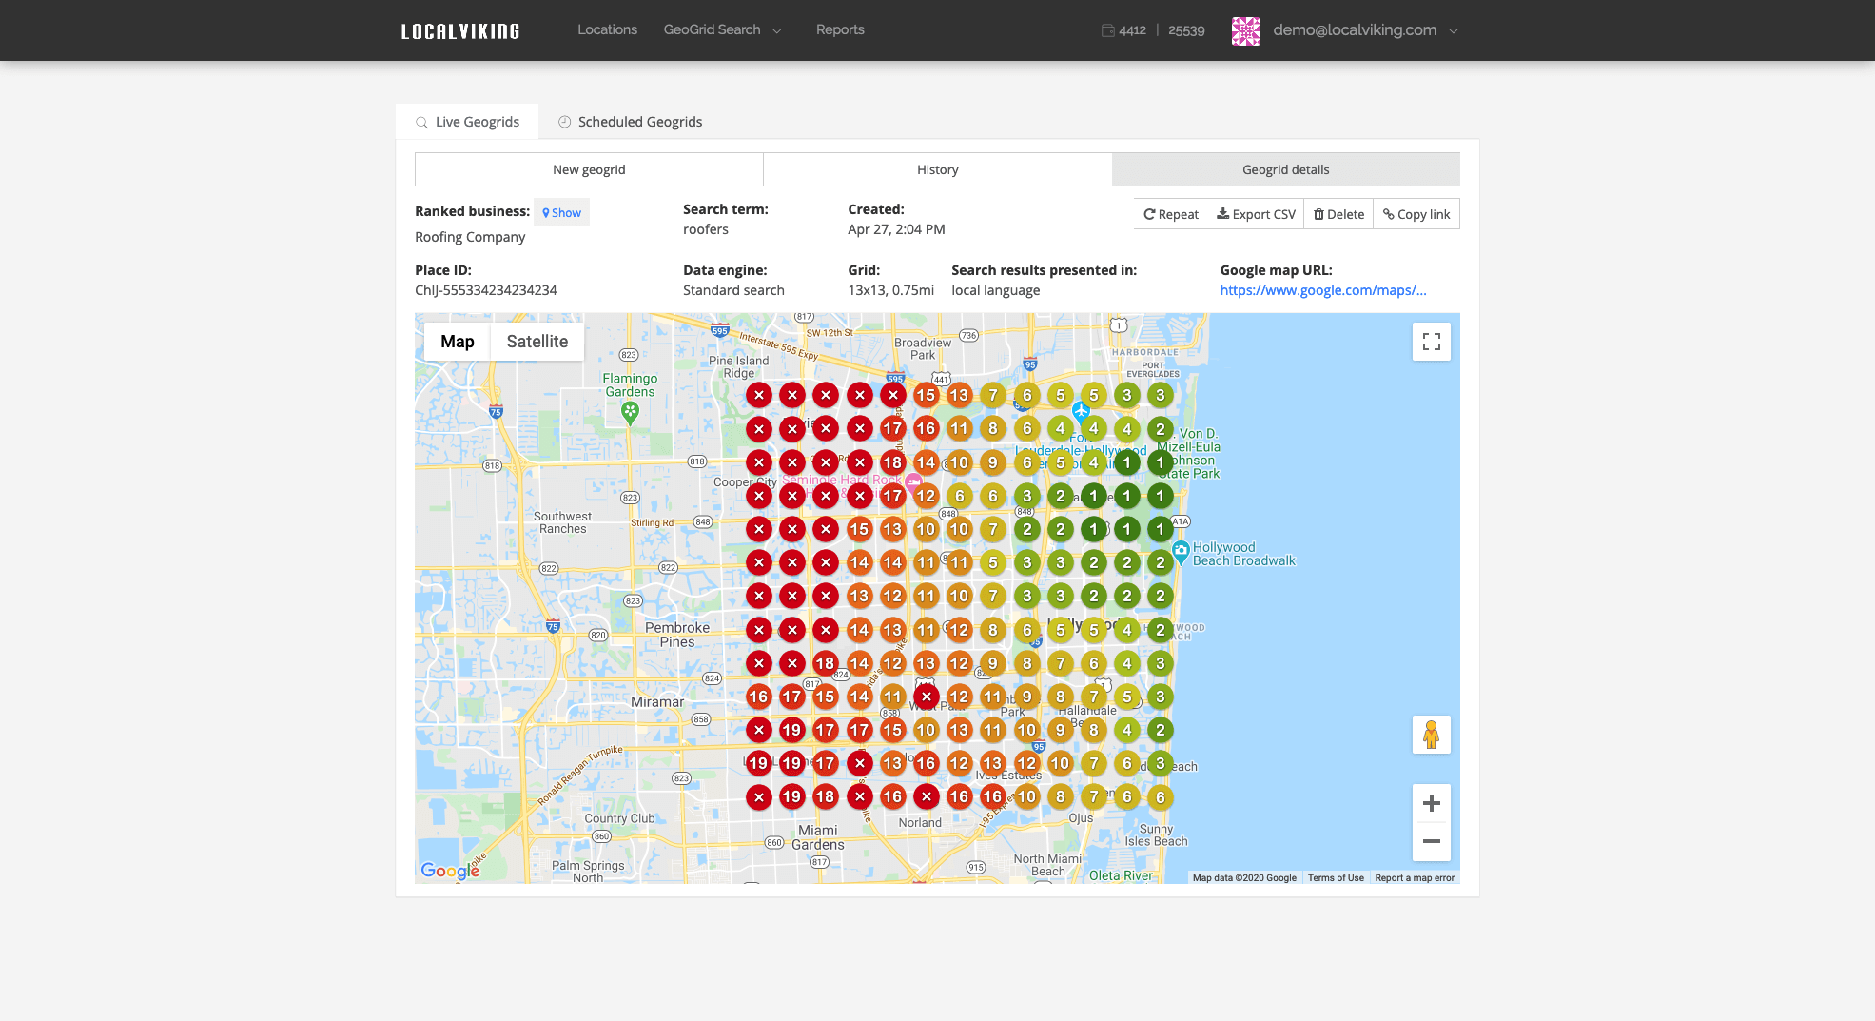
Task: Click the I-75 shield near Pembroke Pines
Action: pos(553,626)
